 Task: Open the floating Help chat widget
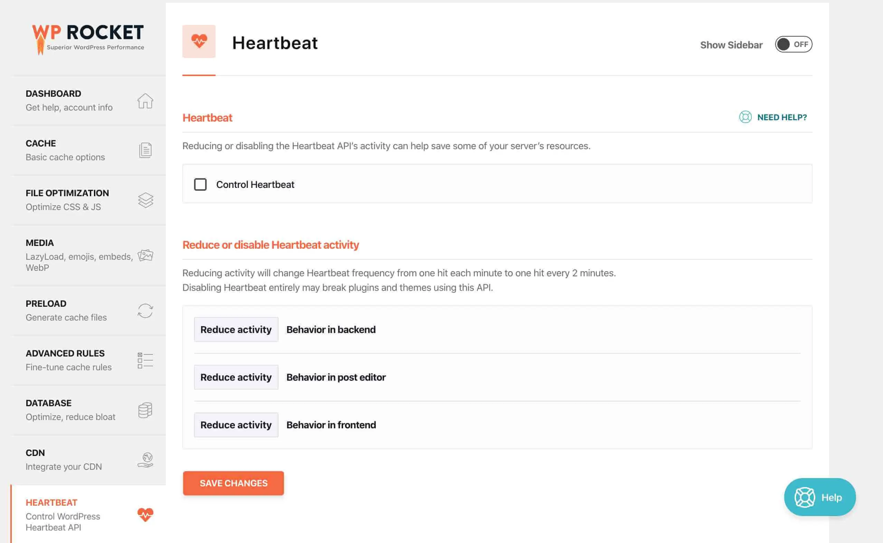819,497
